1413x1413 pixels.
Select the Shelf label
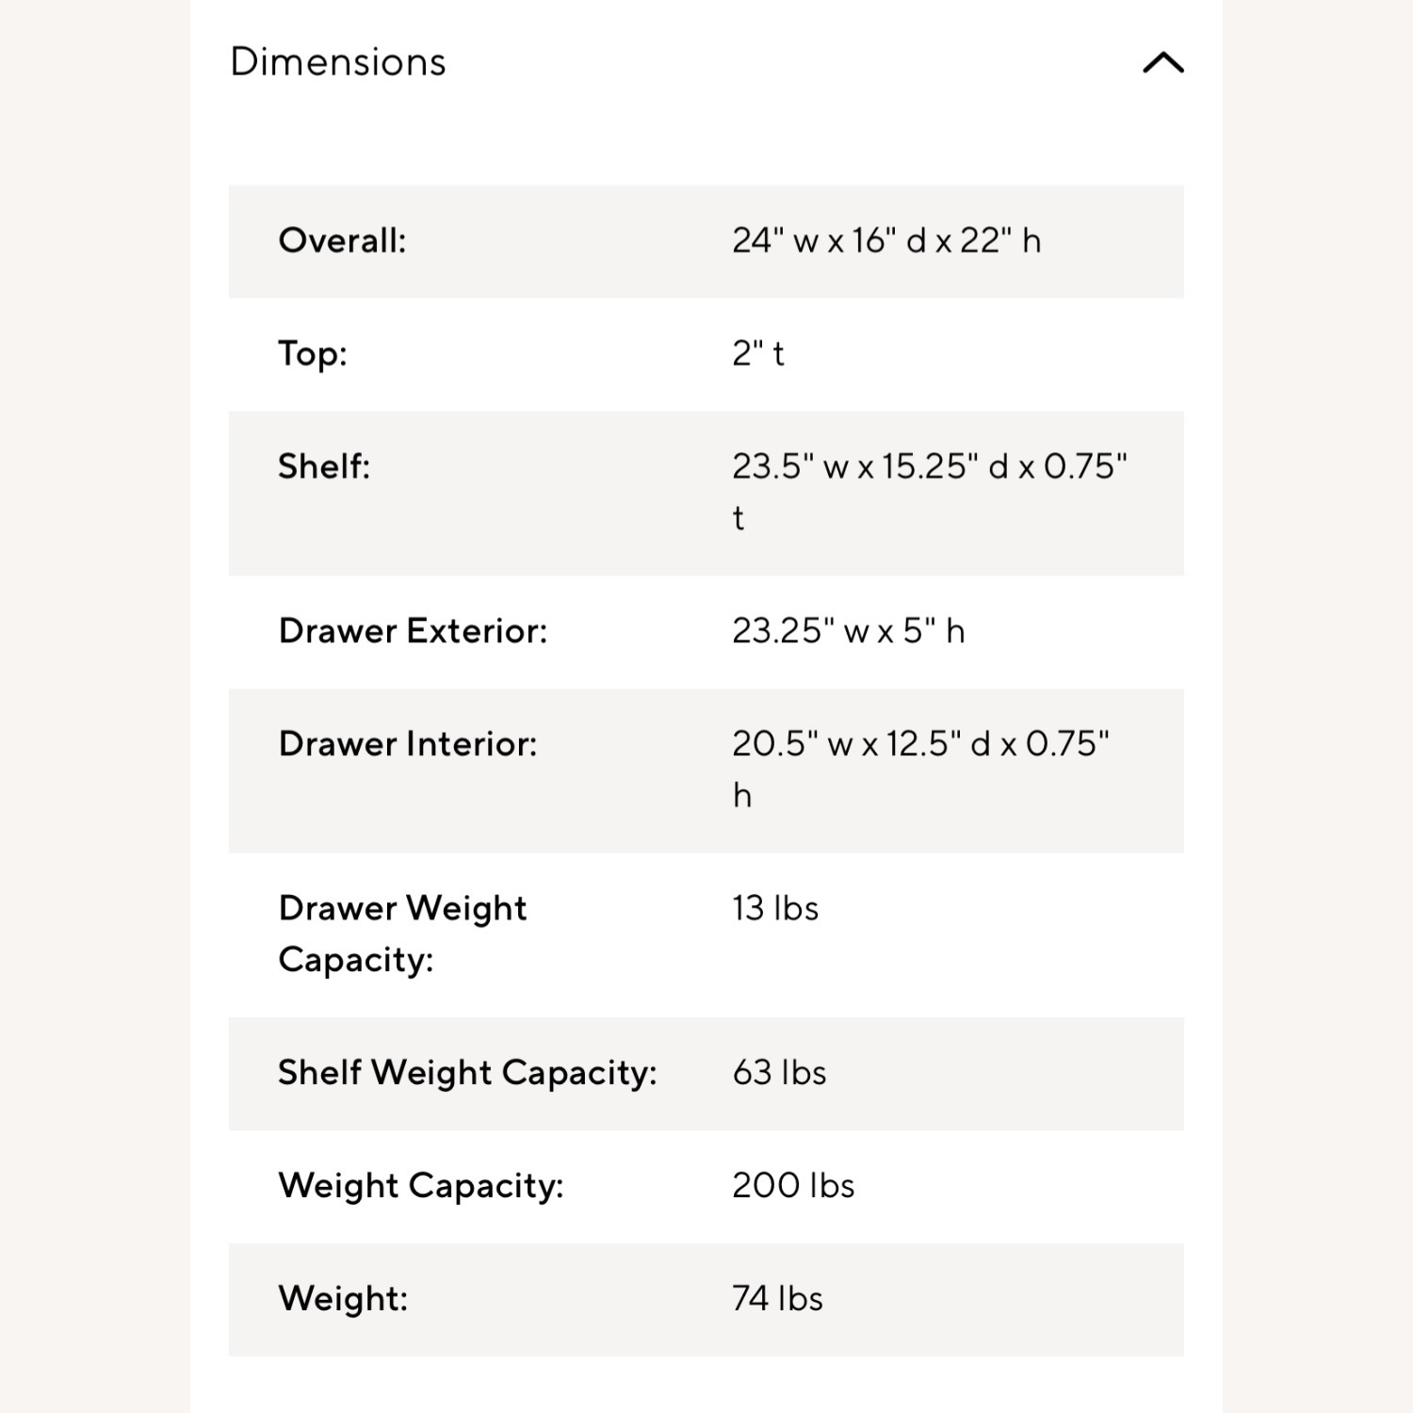(x=324, y=466)
